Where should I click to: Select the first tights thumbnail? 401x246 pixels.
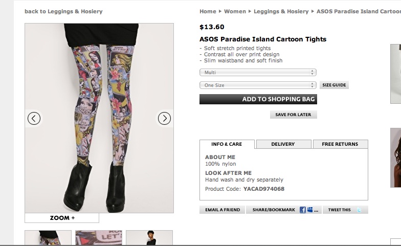tap(48, 238)
